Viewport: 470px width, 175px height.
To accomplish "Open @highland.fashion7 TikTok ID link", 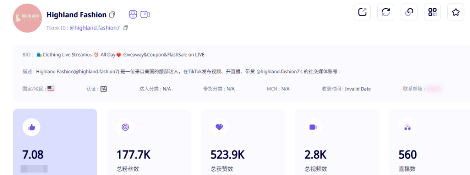I will (95, 28).
